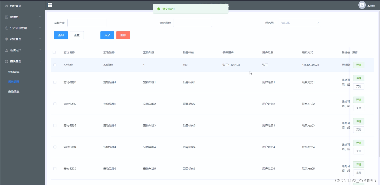Image resolution: width=380 pixels, height=185 pixels.
Task: Click the 用户姓名 column header
Action: pyautogui.click(x=268, y=52)
